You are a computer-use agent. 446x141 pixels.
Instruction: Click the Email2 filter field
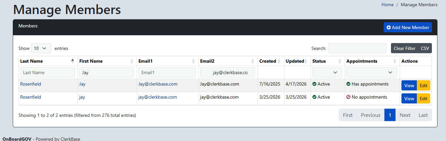click(227, 72)
